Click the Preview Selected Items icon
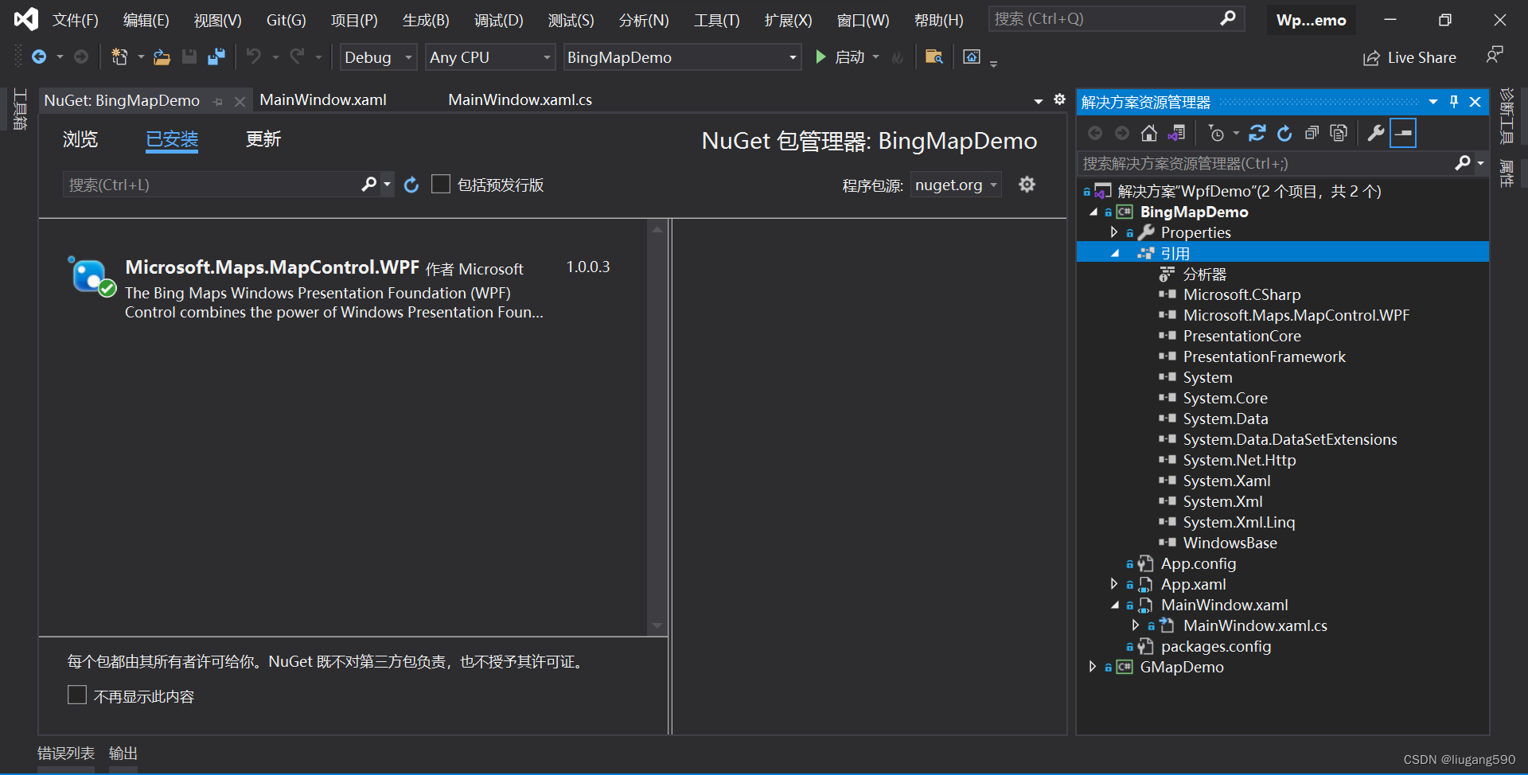Screen dimensions: 1528x775 (1403, 133)
